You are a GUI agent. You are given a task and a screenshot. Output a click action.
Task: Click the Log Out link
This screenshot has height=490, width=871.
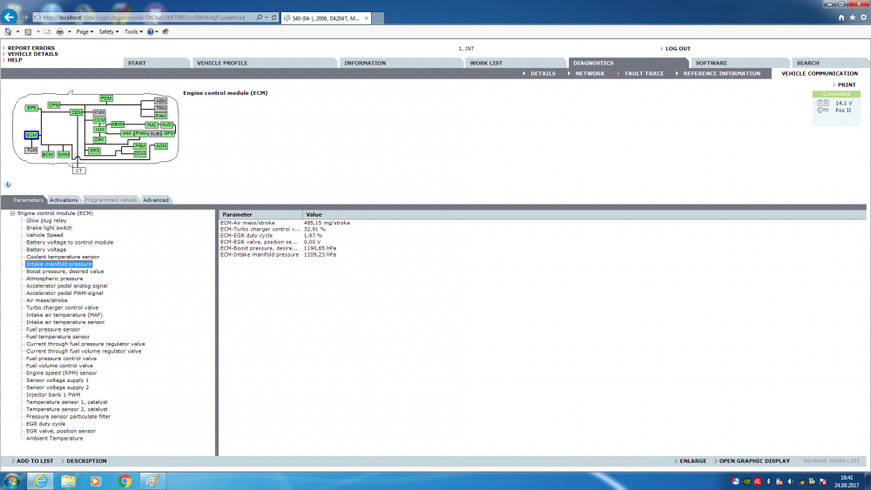click(x=678, y=49)
